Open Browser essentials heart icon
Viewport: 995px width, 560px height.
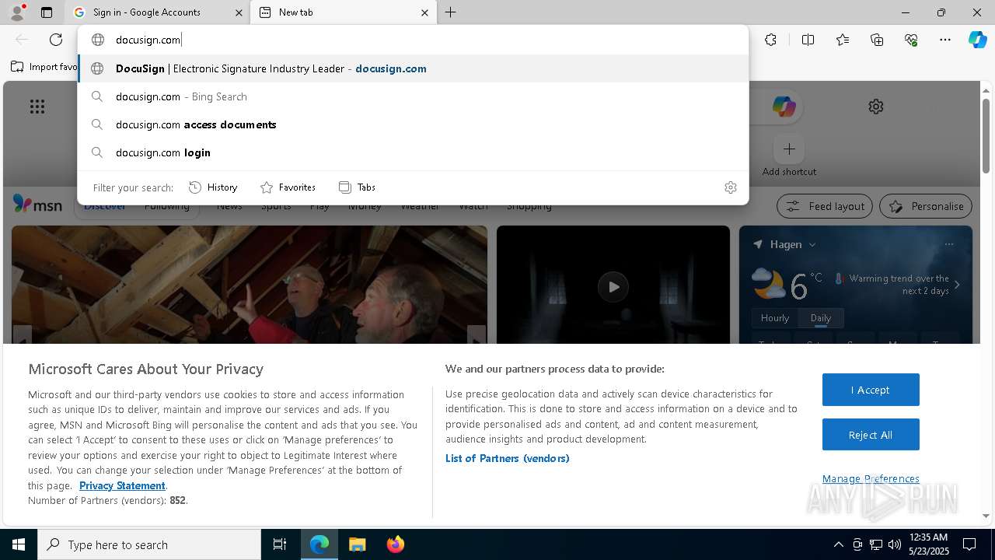point(911,40)
